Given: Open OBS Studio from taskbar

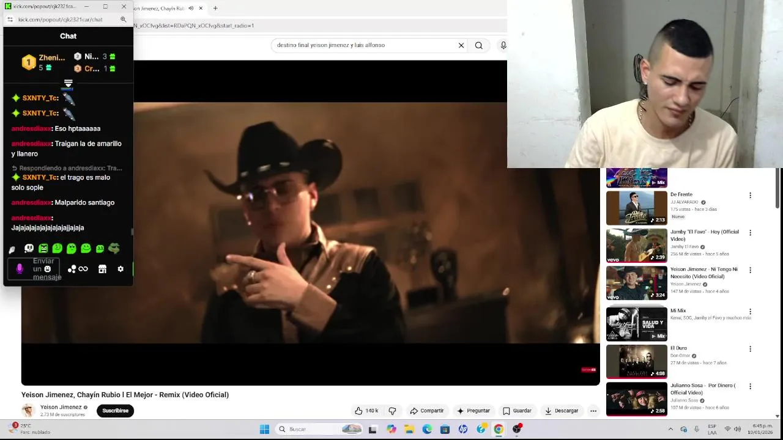Looking at the screenshot, I should pyautogui.click(x=517, y=429).
